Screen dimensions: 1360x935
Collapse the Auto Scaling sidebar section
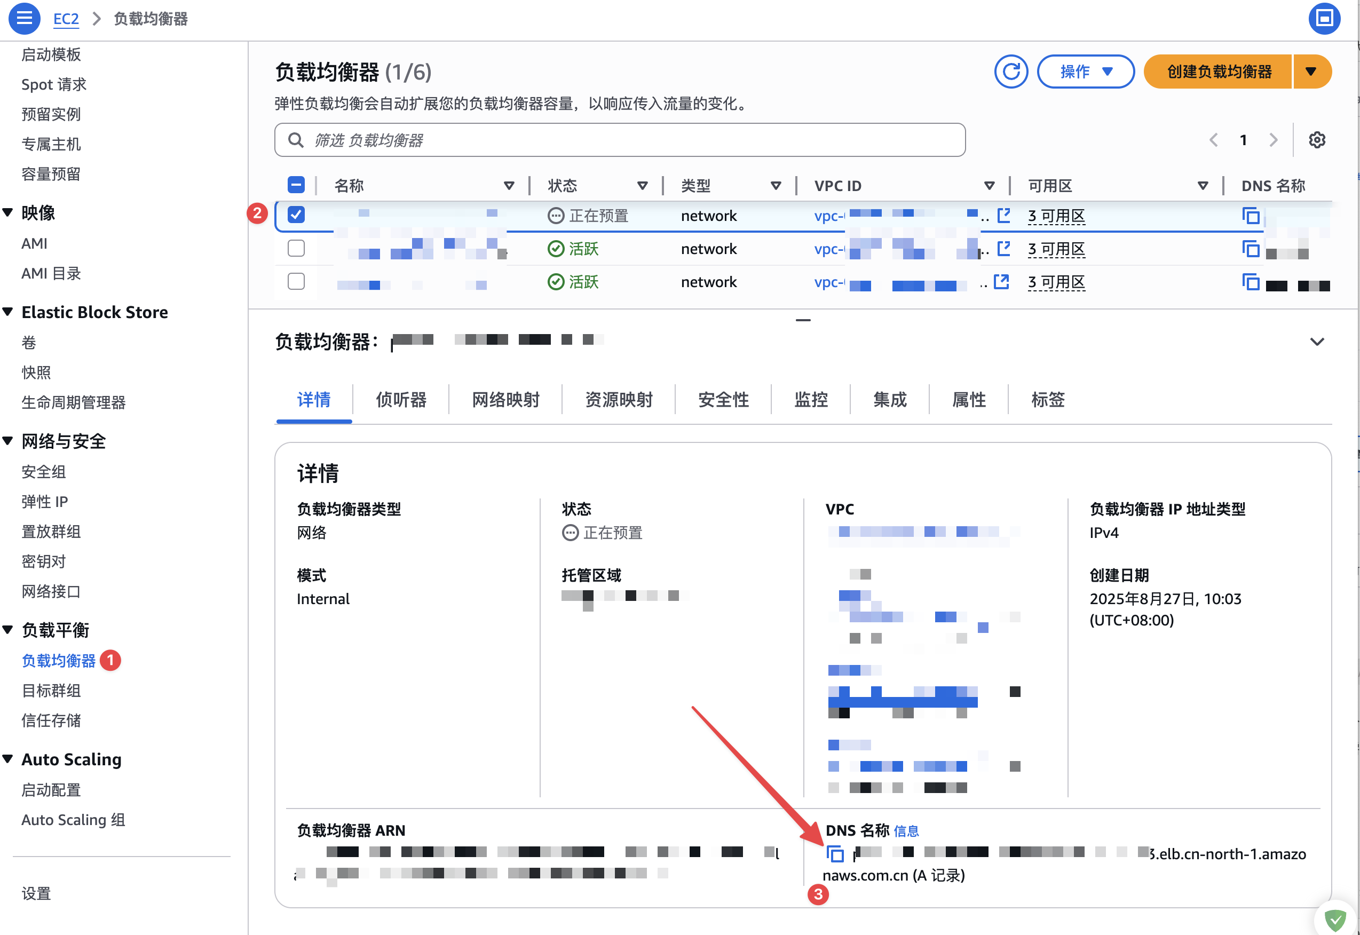tap(8, 759)
